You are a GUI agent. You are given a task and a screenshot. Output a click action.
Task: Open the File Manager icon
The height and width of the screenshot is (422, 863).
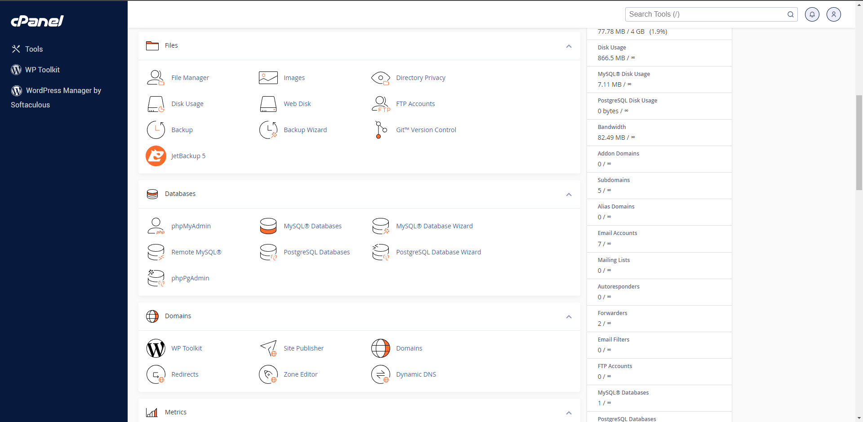tap(156, 77)
